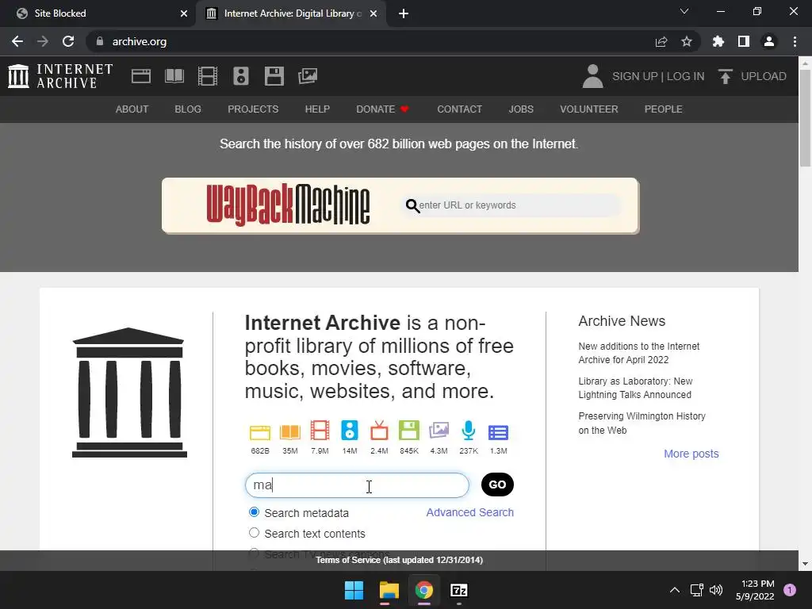Open a new browser tab

tap(404, 13)
